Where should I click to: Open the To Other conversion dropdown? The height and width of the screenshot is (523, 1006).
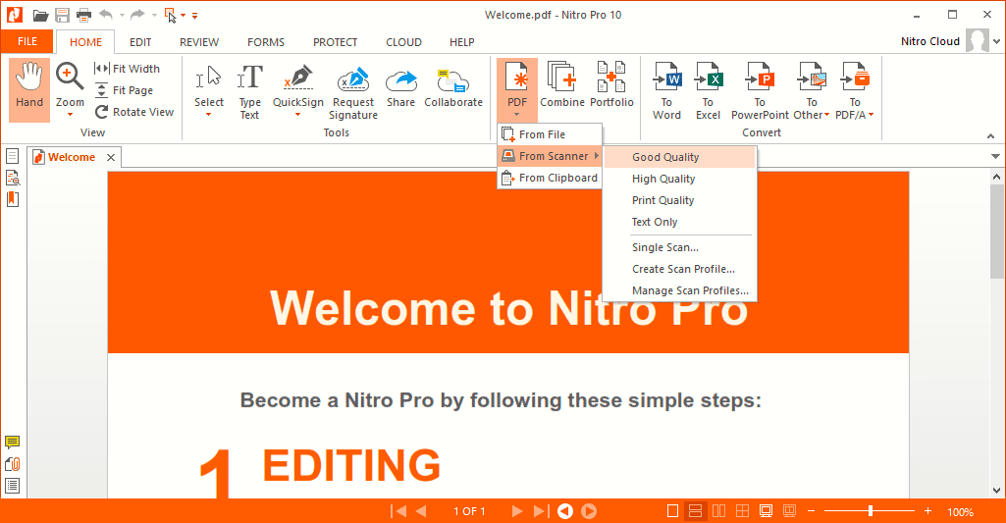click(x=812, y=90)
